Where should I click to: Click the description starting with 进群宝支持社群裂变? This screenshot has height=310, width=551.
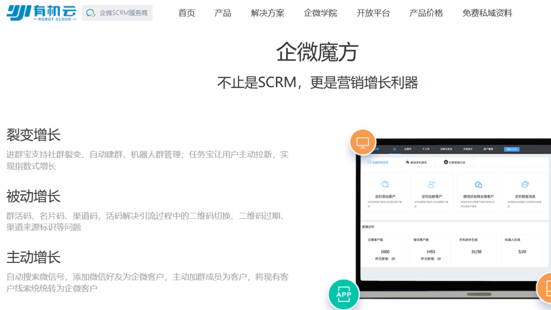click(x=147, y=160)
